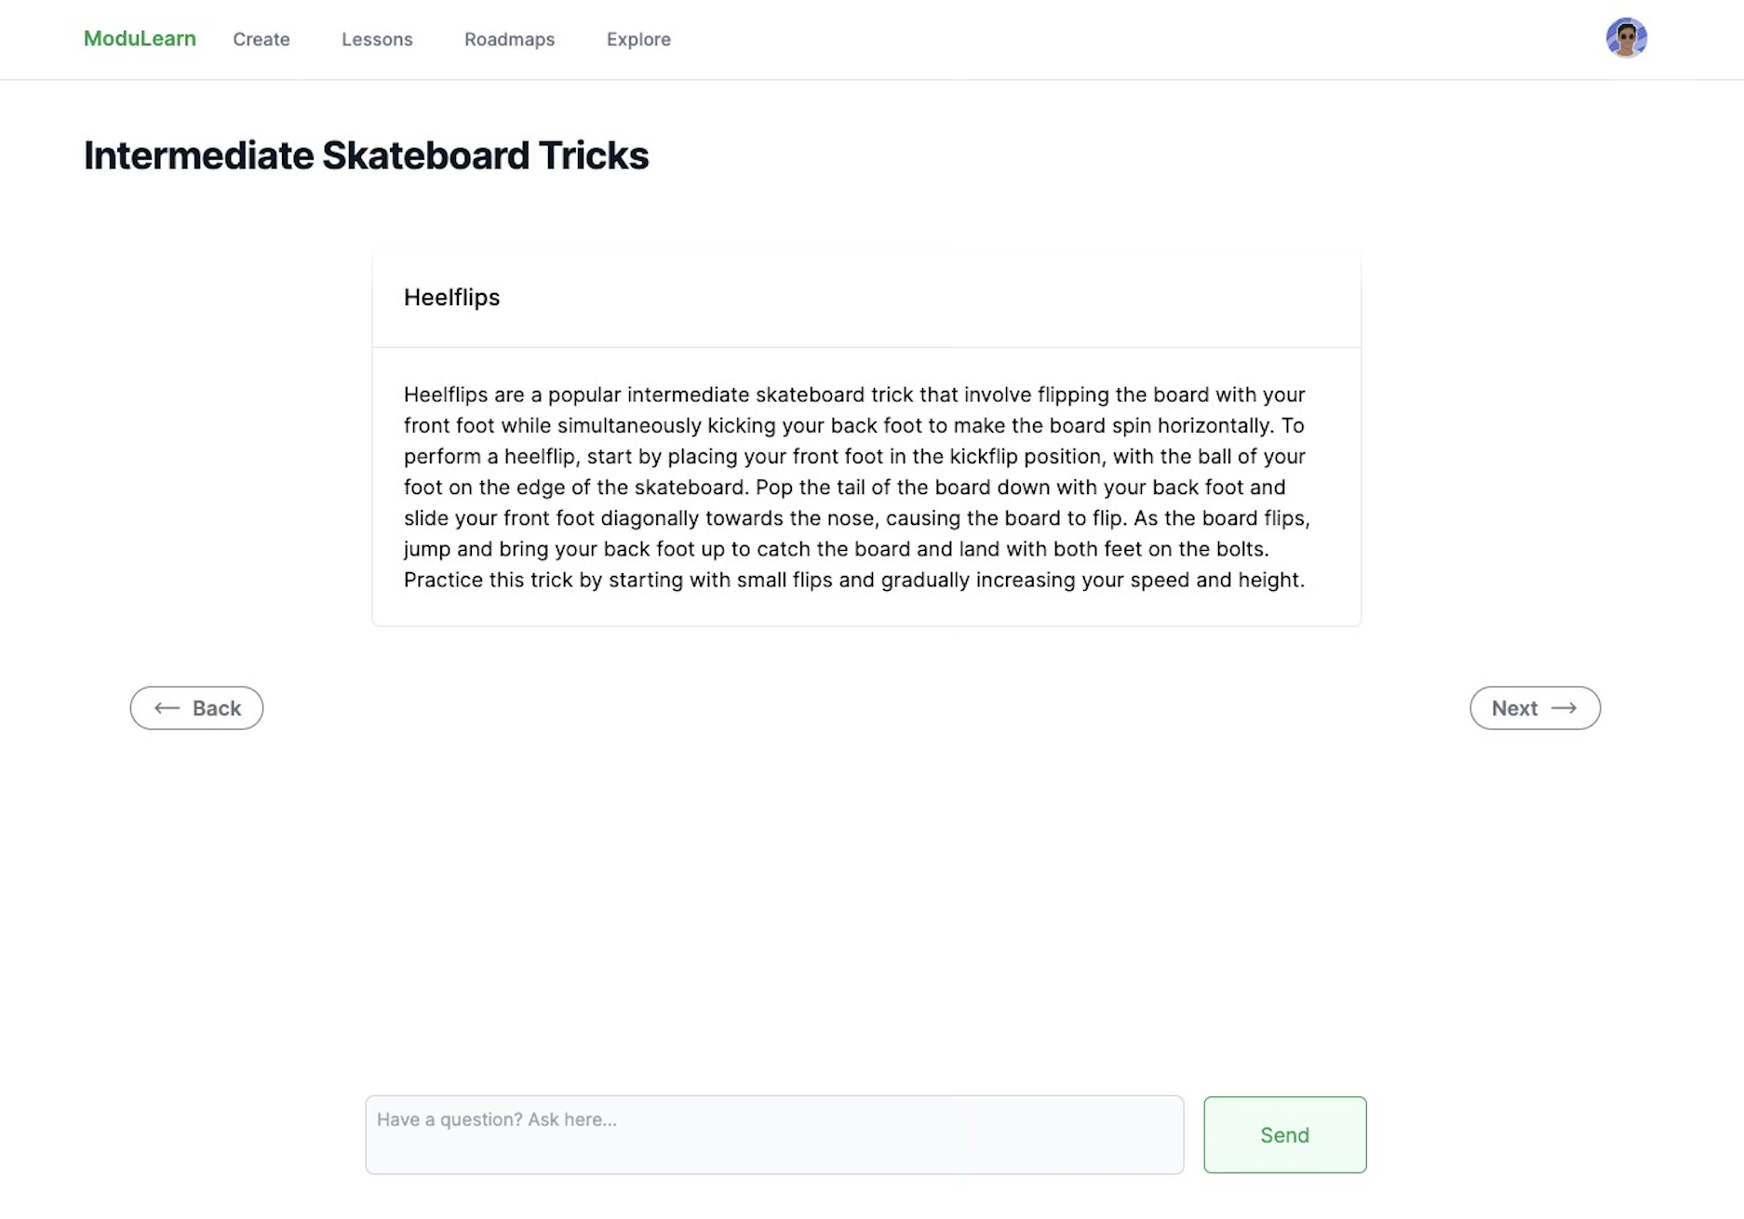Click the lesson paragraph's first word 'Heelflips'
This screenshot has width=1744, height=1219.
click(445, 395)
